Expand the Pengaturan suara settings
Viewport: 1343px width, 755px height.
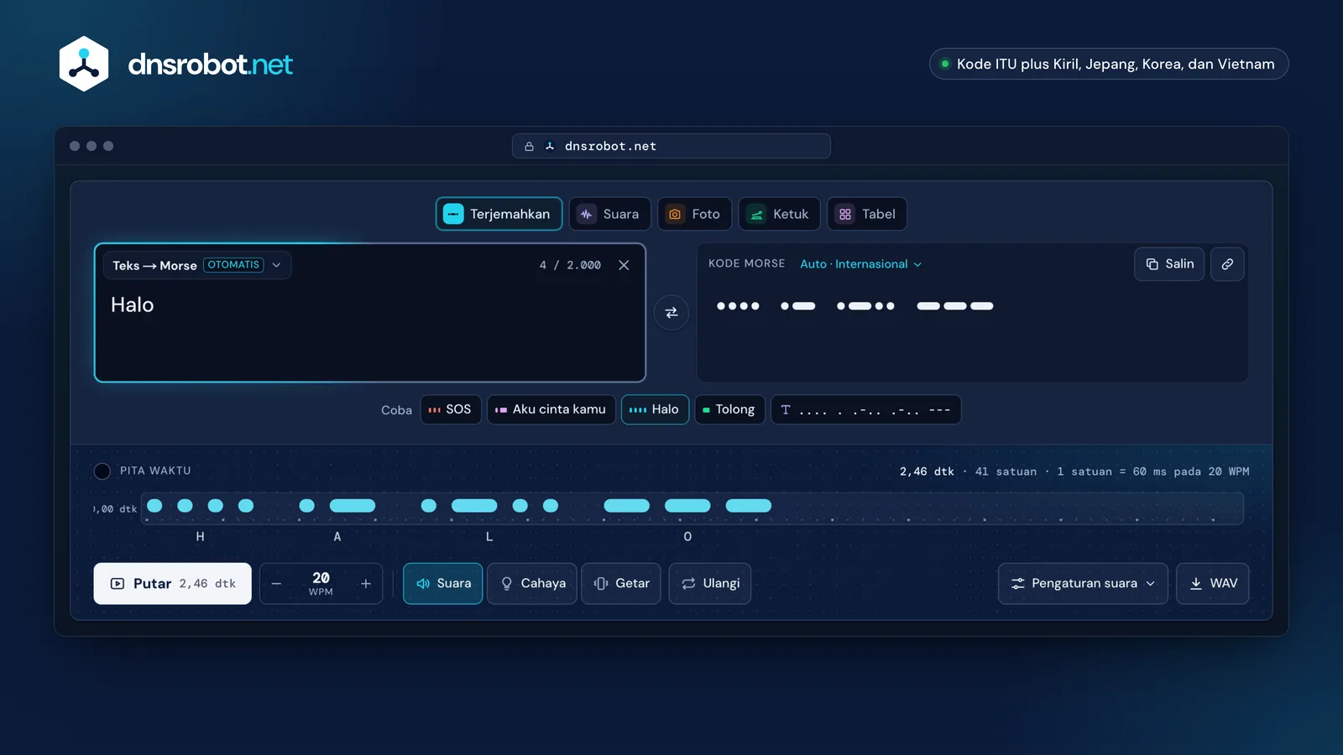pyautogui.click(x=1083, y=583)
